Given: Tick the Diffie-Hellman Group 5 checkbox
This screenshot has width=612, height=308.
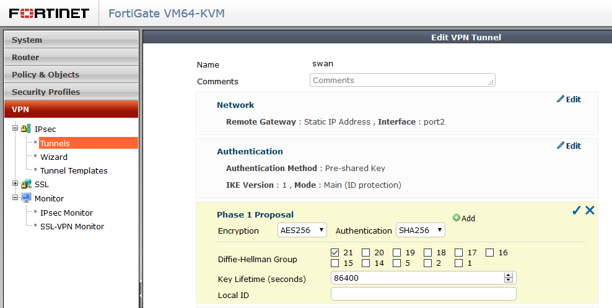Looking at the screenshot, I should pyautogui.click(x=397, y=263).
